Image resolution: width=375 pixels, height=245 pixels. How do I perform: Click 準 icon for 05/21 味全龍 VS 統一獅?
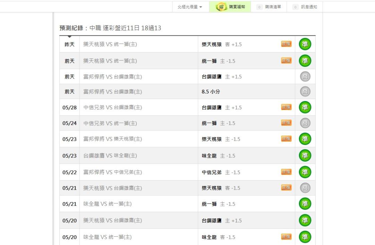pyautogui.click(x=305, y=204)
